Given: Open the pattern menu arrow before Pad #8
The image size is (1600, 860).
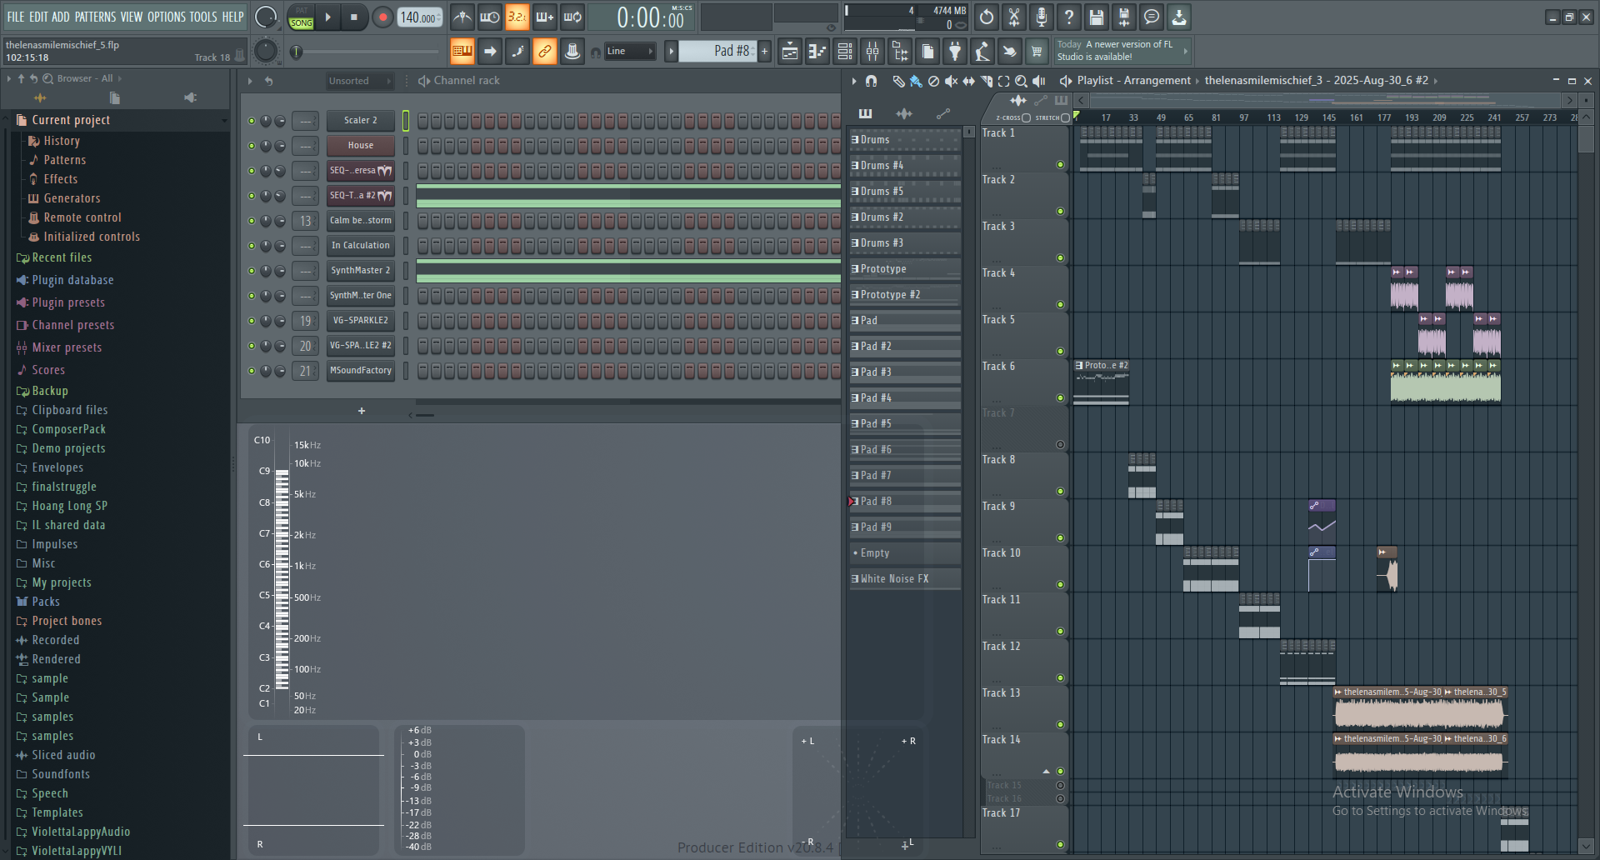Looking at the screenshot, I should point(671,51).
